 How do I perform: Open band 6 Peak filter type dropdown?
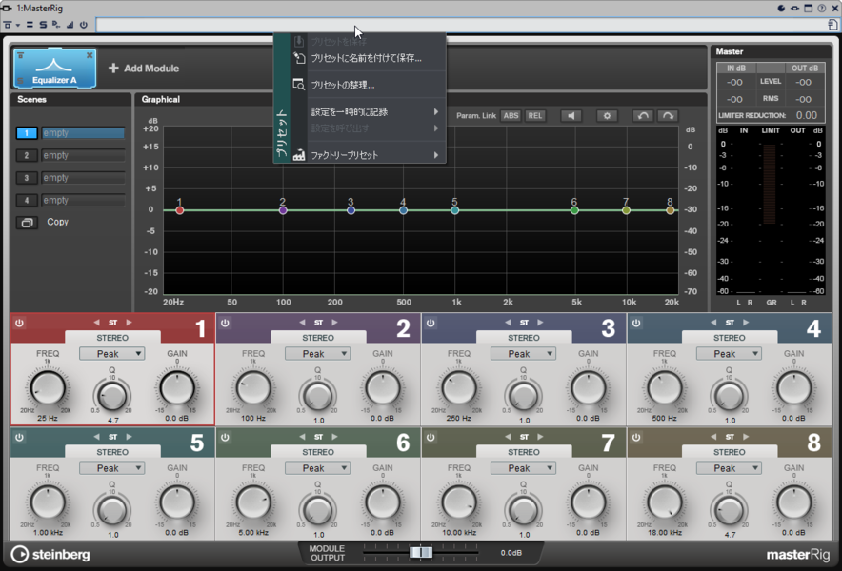(x=317, y=468)
